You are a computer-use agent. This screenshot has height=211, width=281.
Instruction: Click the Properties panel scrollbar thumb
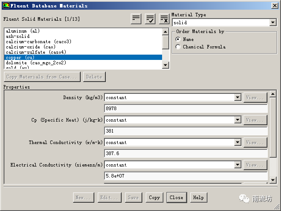click(273, 127)
